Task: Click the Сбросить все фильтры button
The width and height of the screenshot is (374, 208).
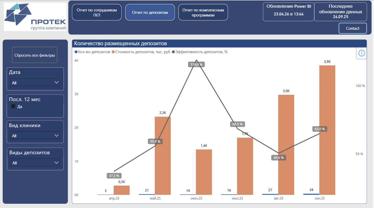Action: coord(34,55)
